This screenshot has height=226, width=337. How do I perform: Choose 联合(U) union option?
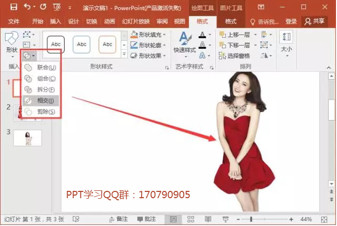[x=40, y=68]
